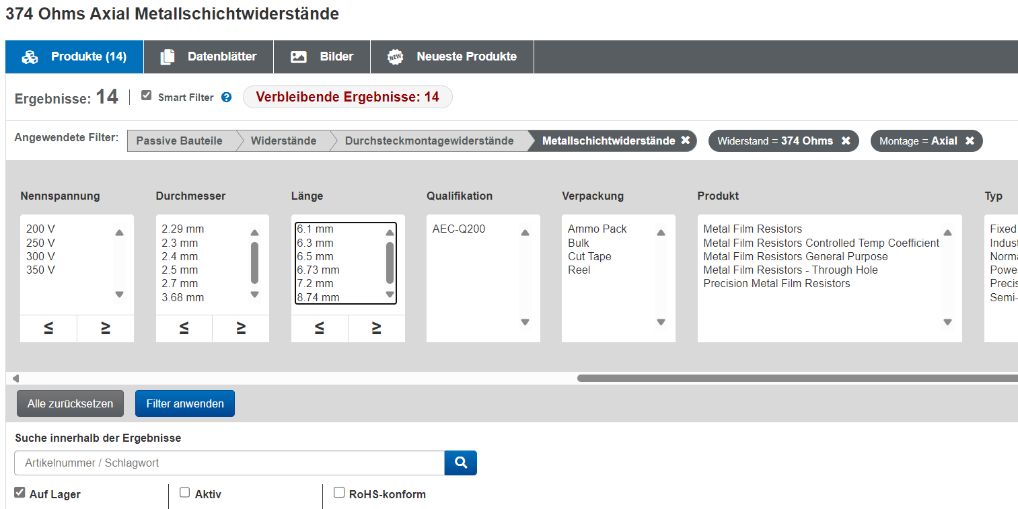This screenshot has height=509, width=1018.
Task: Click the Artikelnummer / Schlagwort search field
Action: coord(229,463)
